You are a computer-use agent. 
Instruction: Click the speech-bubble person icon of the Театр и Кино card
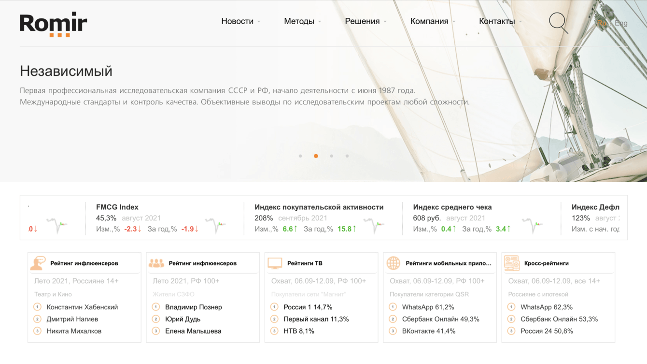click(38, 263)
